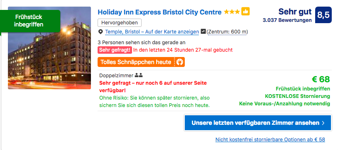Screen dimensions: 338x150
Task: Click the yellow thumbs-up preferred partner icon
Action: coord(245,12)
